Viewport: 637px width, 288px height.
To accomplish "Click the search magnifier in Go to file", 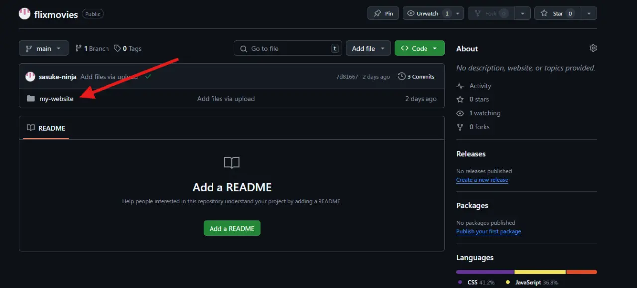I will tap(244, 49).
